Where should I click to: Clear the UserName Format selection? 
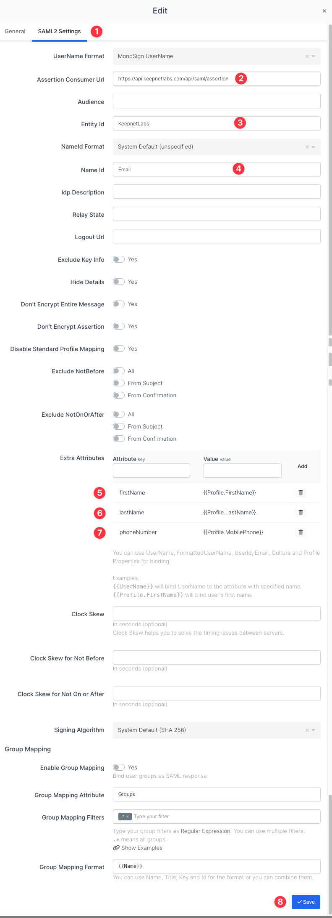pos(307,56)
